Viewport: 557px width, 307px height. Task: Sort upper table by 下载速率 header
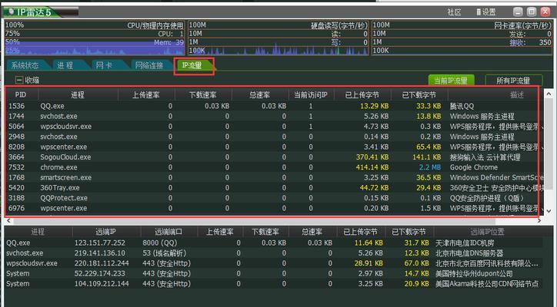point(203,94)
